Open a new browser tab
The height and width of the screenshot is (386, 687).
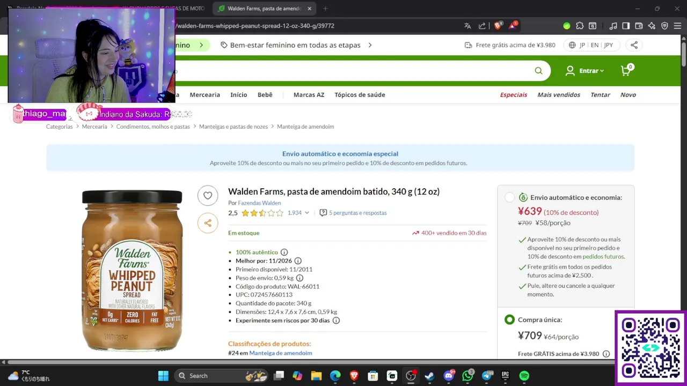click(325, 9)
